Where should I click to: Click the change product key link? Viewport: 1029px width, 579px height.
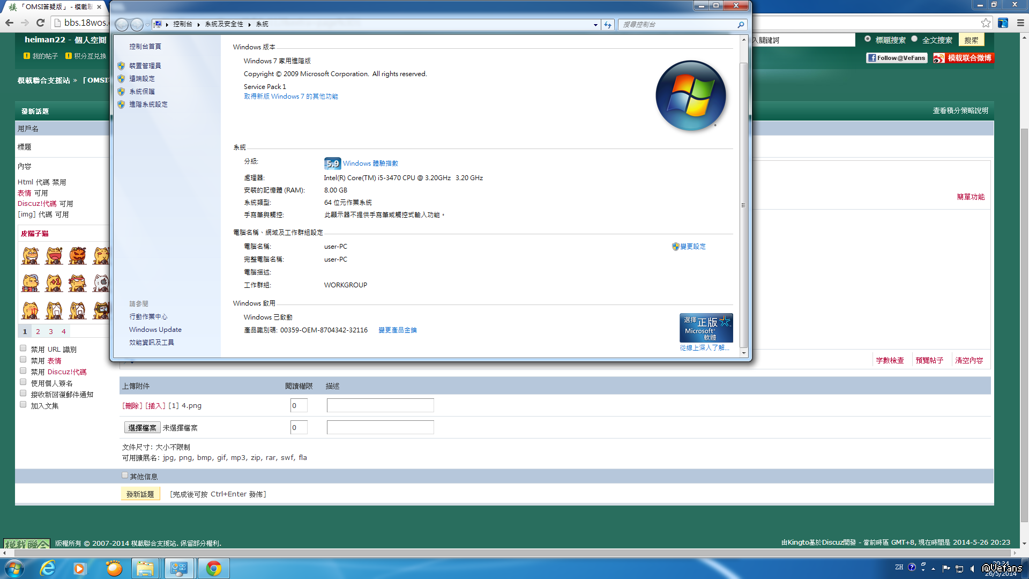397,330
